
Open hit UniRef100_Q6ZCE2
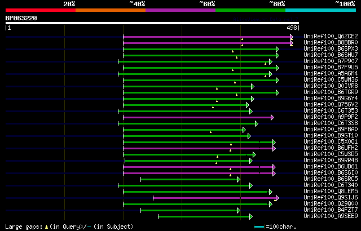[331, 36]
